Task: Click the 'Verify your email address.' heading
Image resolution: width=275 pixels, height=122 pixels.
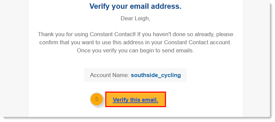Action: (x=135, y=6)
